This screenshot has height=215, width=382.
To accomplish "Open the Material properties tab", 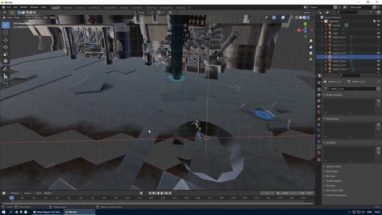I will [319, 153].
